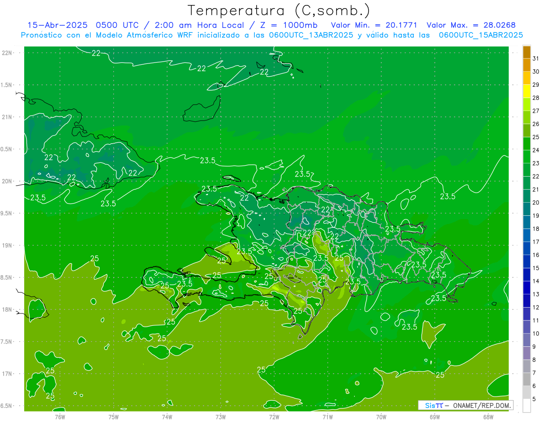This screenshot has width=548, height=423.
Task: Click the light gray swatch between 5 and 6
Action: (x=527, y=392)
